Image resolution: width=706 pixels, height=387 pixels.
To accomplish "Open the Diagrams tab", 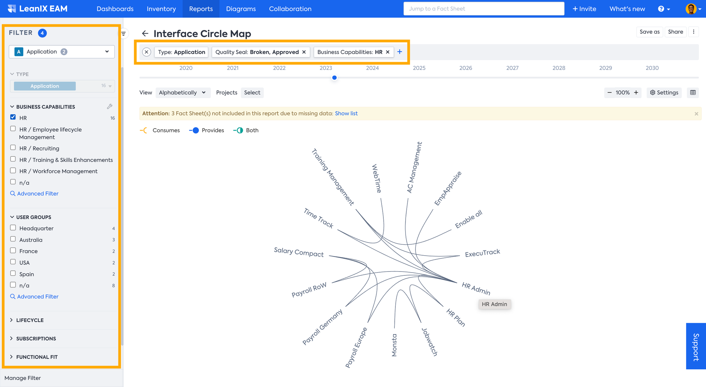I will coord(241,9).
